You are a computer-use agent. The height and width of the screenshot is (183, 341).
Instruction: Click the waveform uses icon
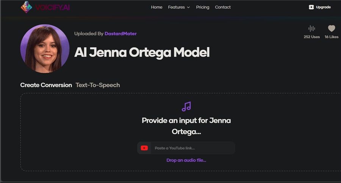coord(312,28)
